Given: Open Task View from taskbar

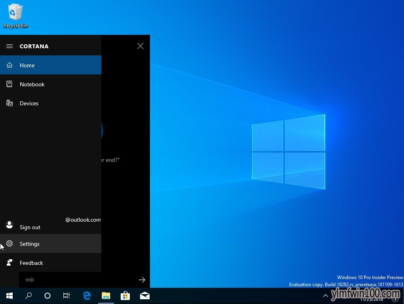Looking at the screenshot, I should (66, 296).
